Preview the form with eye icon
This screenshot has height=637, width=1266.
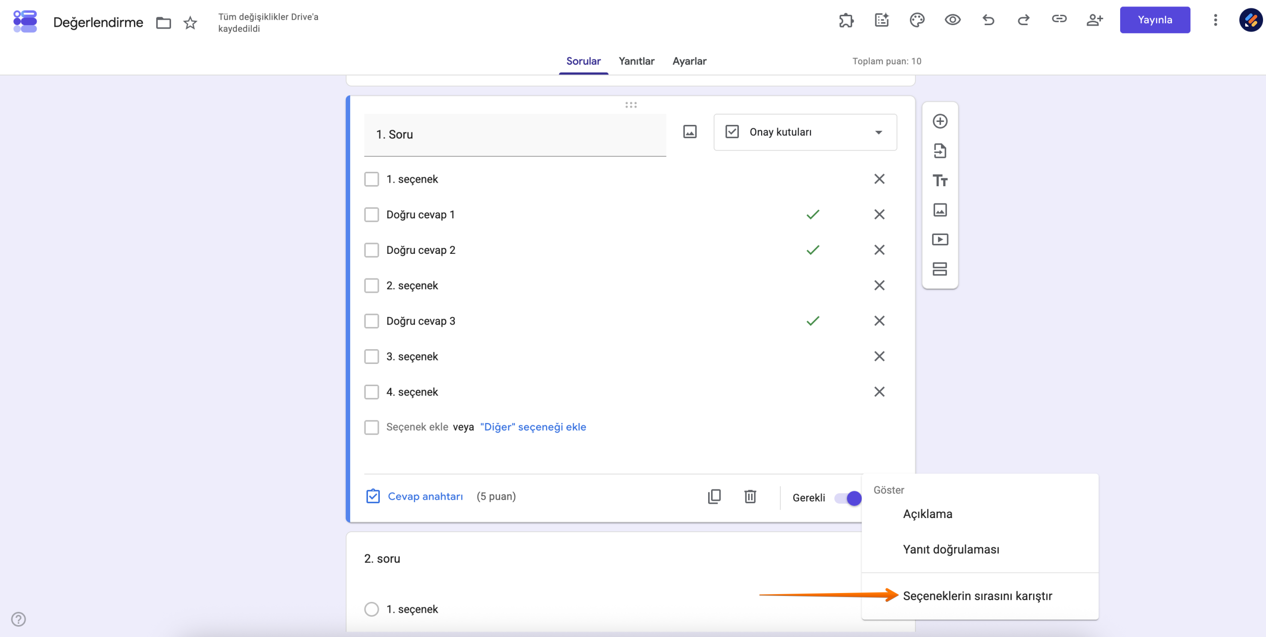pyautogui.click(x=952, y=20)
